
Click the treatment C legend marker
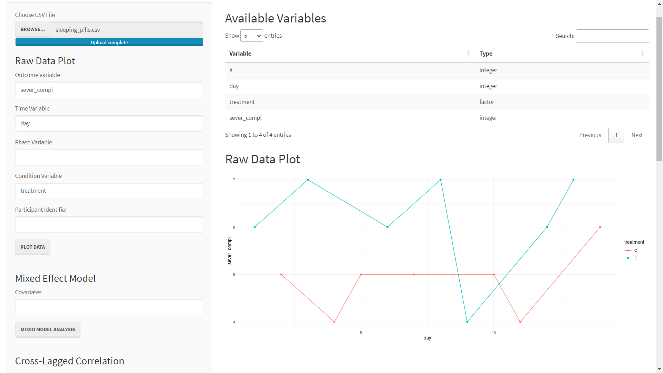(628, 250)
